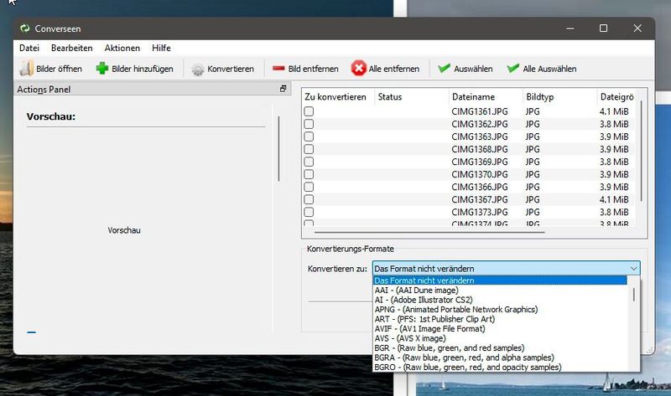
Task: Click the Actions Panel vertical scrollbar
Action: pos(278,148)
